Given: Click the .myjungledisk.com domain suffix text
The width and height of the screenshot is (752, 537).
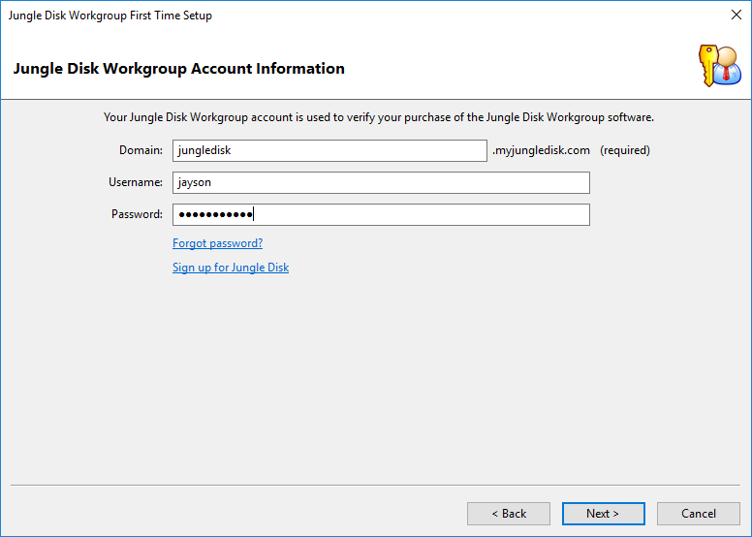Looking at the screenshot, I should [x=541, y=150].
